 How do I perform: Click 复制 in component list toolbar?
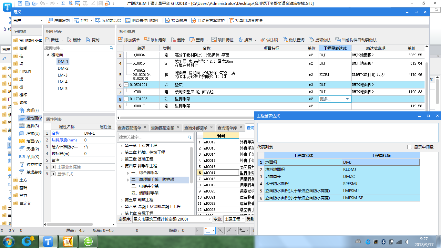click(93, 40)
